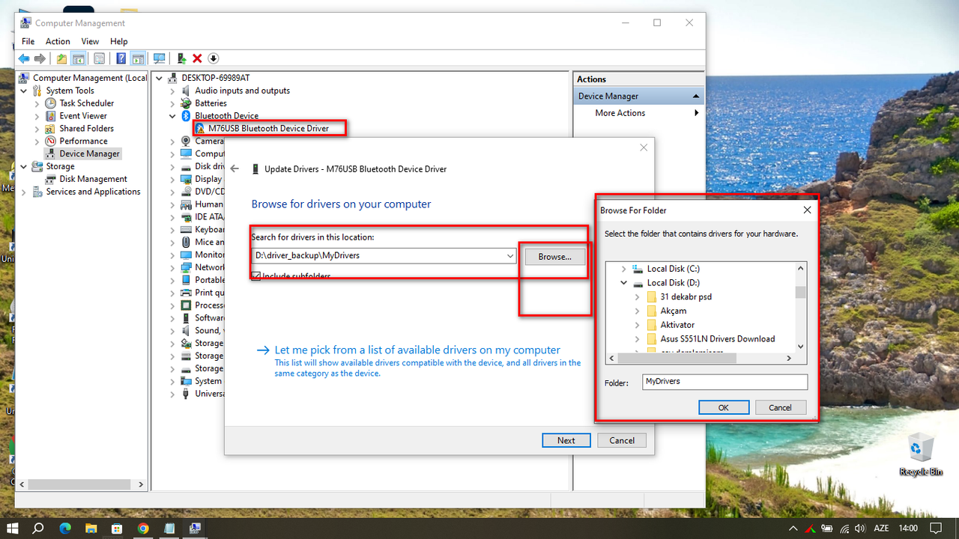Click Let me pick from a list link
The width and height of the screenshot is (959, 539).
[x=417, y=350]
